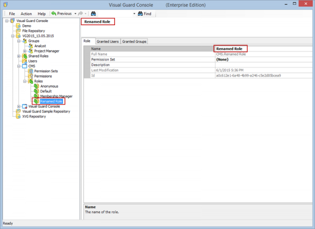315x229 pixels.
Task: Switch to the Role tab
Action: (x=87, y=41)
